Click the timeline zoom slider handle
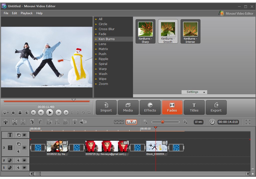The width and height of the screenshot is (256, 179). (162, 122)
